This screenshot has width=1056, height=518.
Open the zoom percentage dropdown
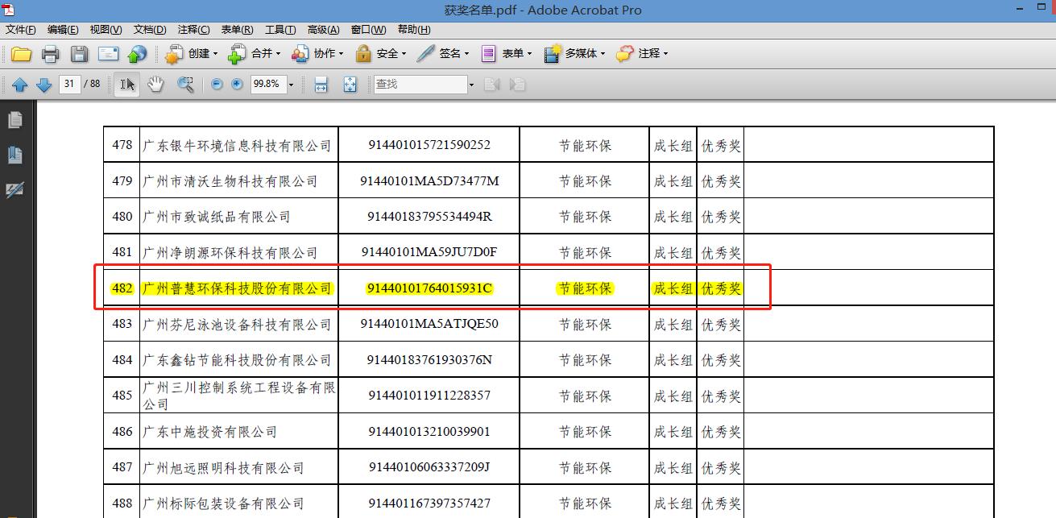(291, 85)
